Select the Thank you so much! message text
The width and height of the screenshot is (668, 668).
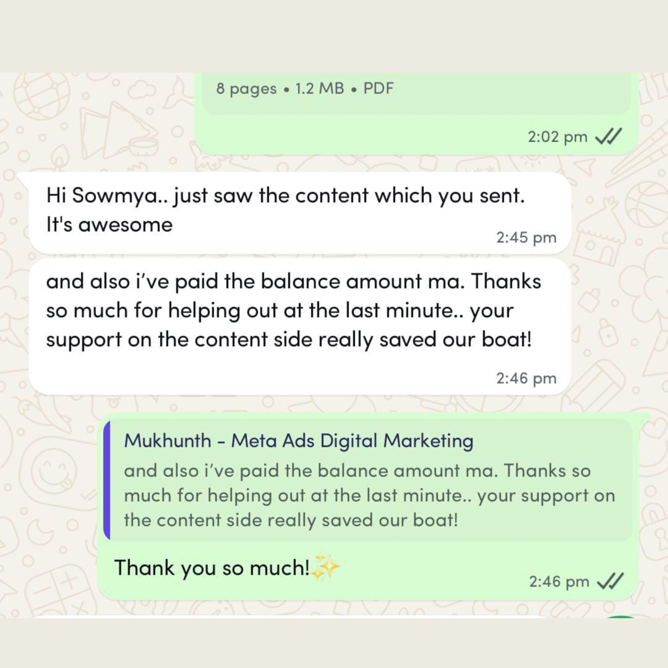212,568
